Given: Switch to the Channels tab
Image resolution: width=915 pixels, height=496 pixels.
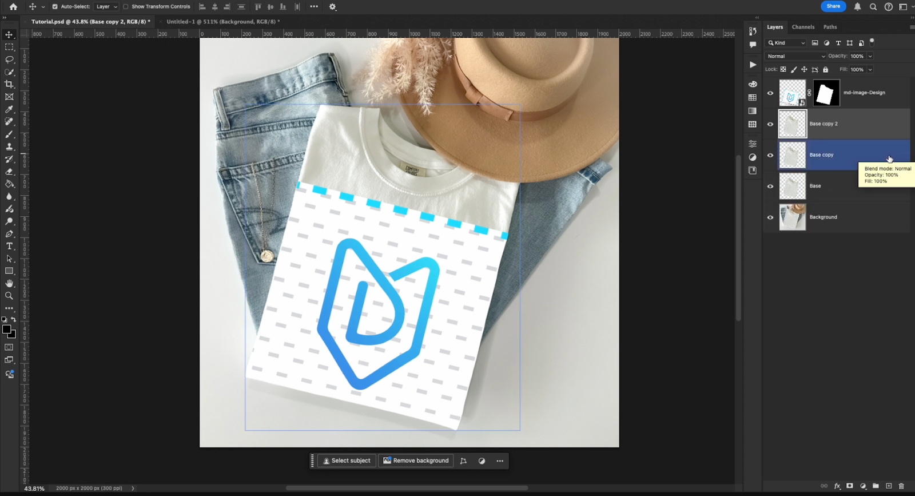Looking at the screenshot, I should [x=803, y=27].
